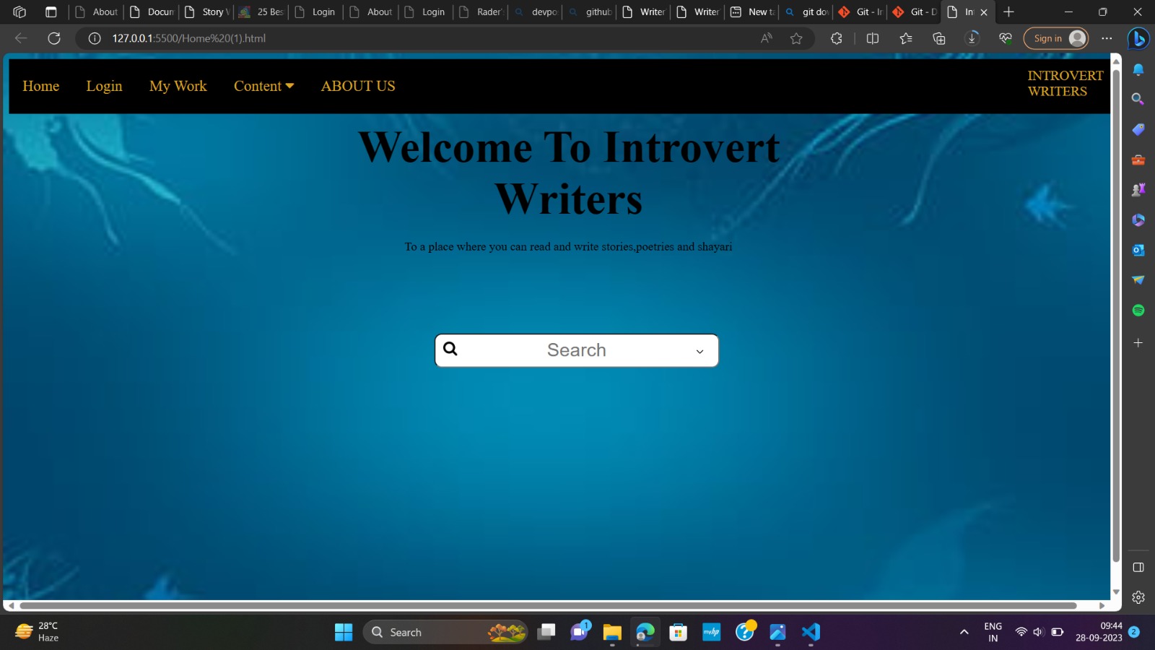Switch to the Docum tab
Screen dimensions: 1155x650
coord(152,12)
